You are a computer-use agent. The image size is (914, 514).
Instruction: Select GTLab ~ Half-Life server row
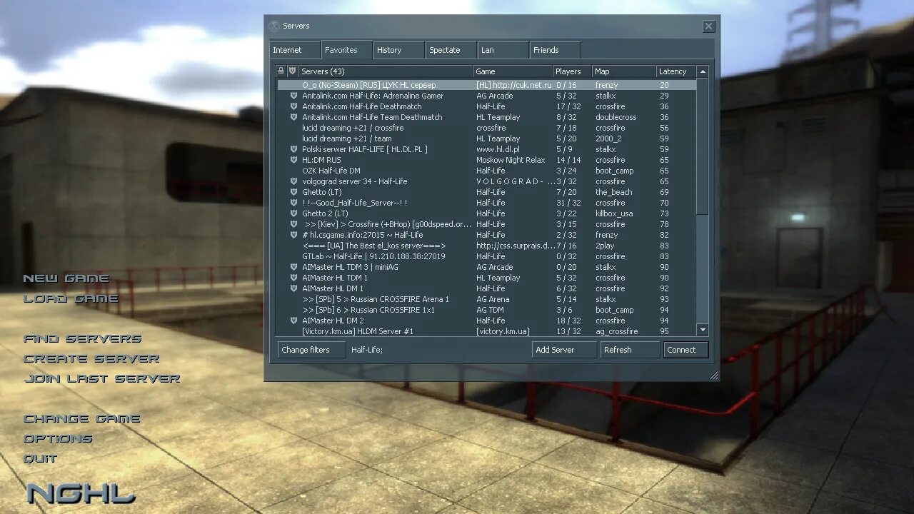click(486, 256)
